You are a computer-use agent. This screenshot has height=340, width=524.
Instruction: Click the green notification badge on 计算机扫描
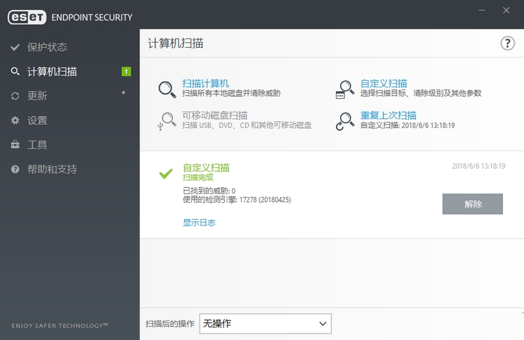[x=126, y=71]
